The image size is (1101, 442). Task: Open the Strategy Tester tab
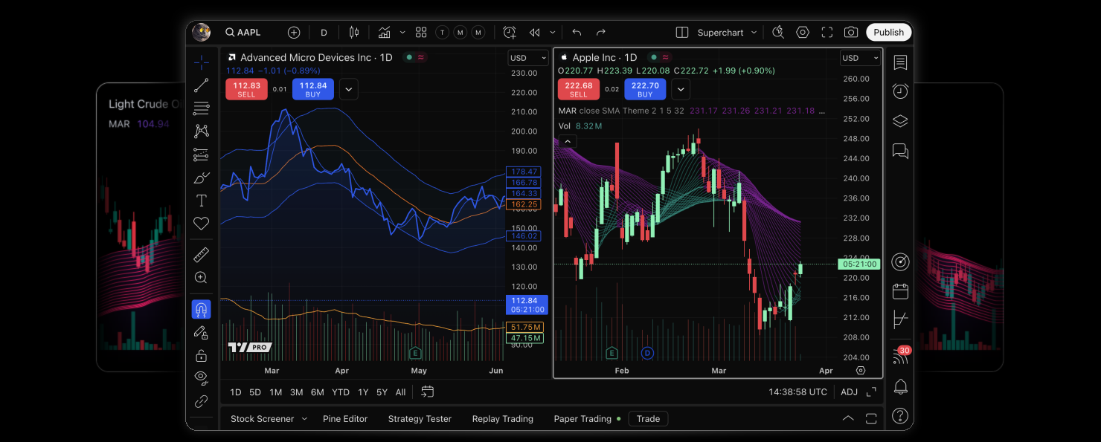tap(419, 418)
